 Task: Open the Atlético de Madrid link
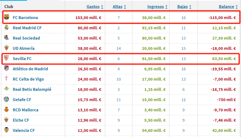point(30,69)
